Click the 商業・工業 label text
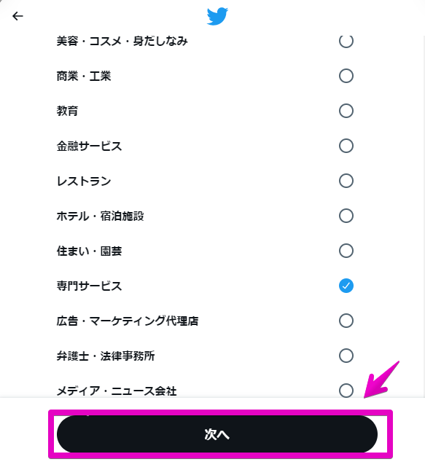 coord(84,77)
